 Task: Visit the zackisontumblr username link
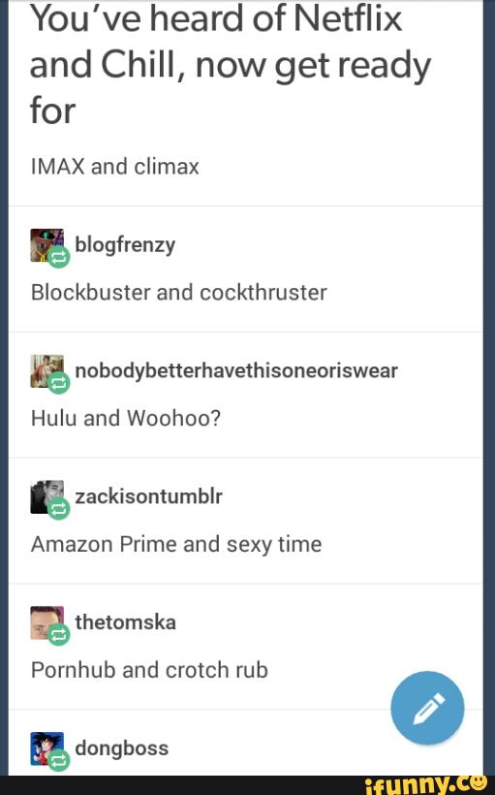tap(149, 496)
